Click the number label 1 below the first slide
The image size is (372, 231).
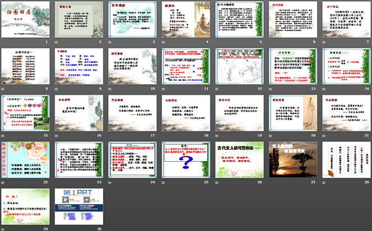click(47, 42)
